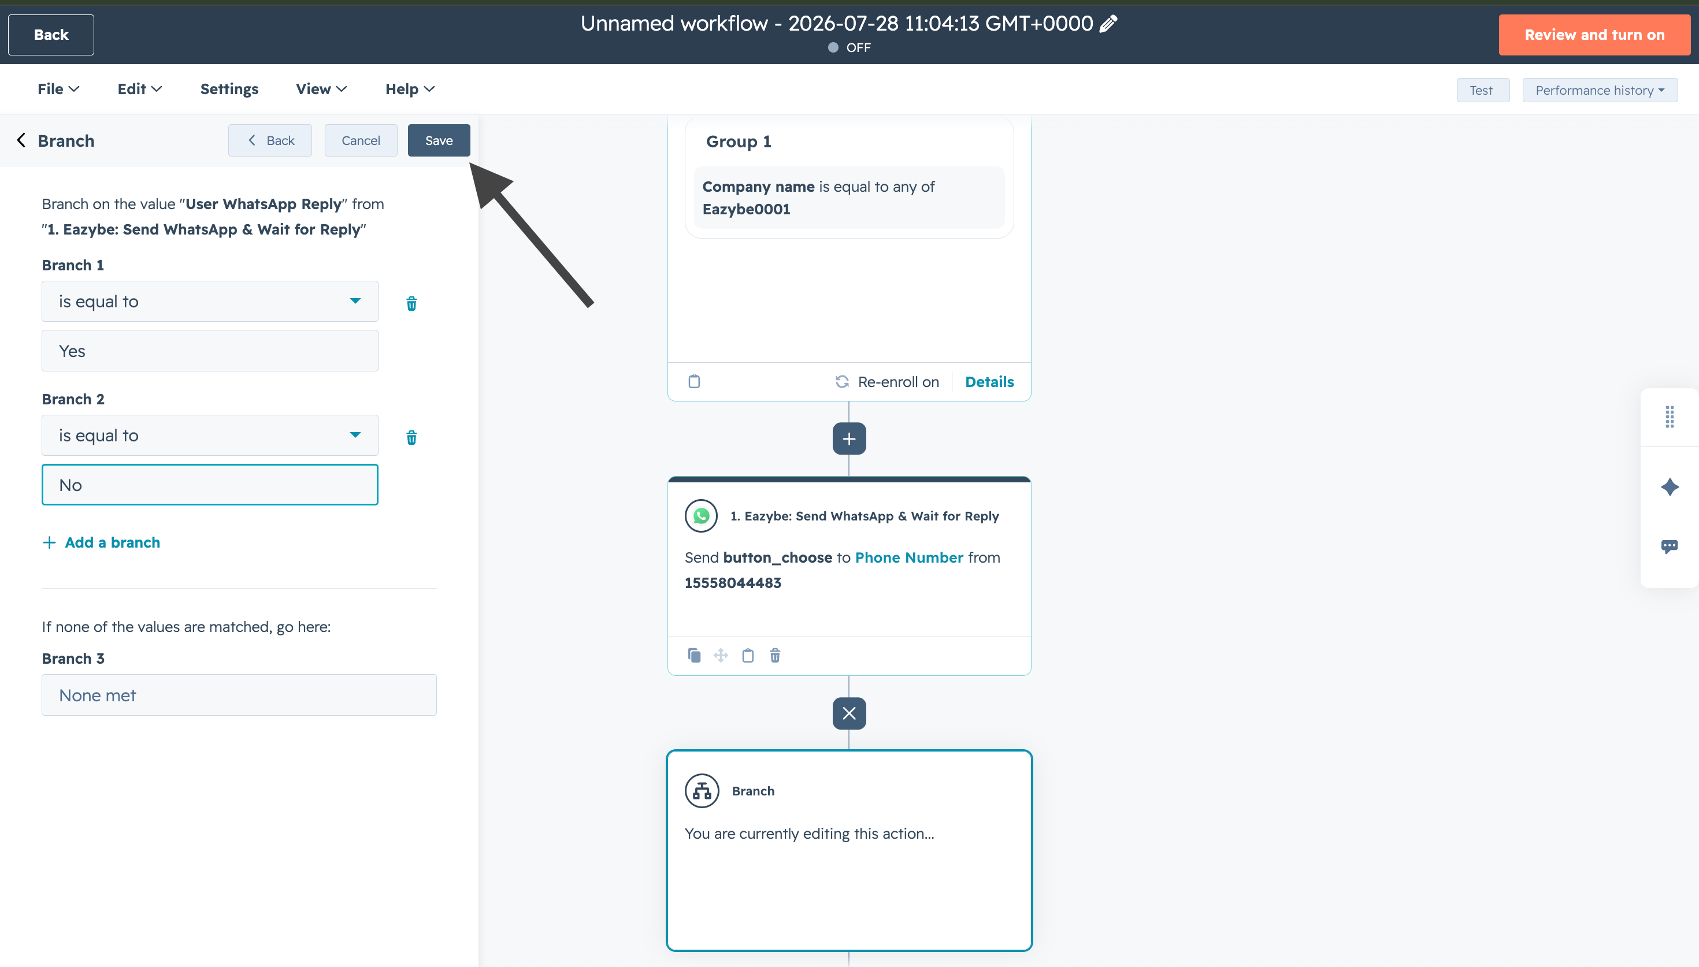Click clipboard icon in enrollment trigger card
1699x967 pixels.
point(694,381)
